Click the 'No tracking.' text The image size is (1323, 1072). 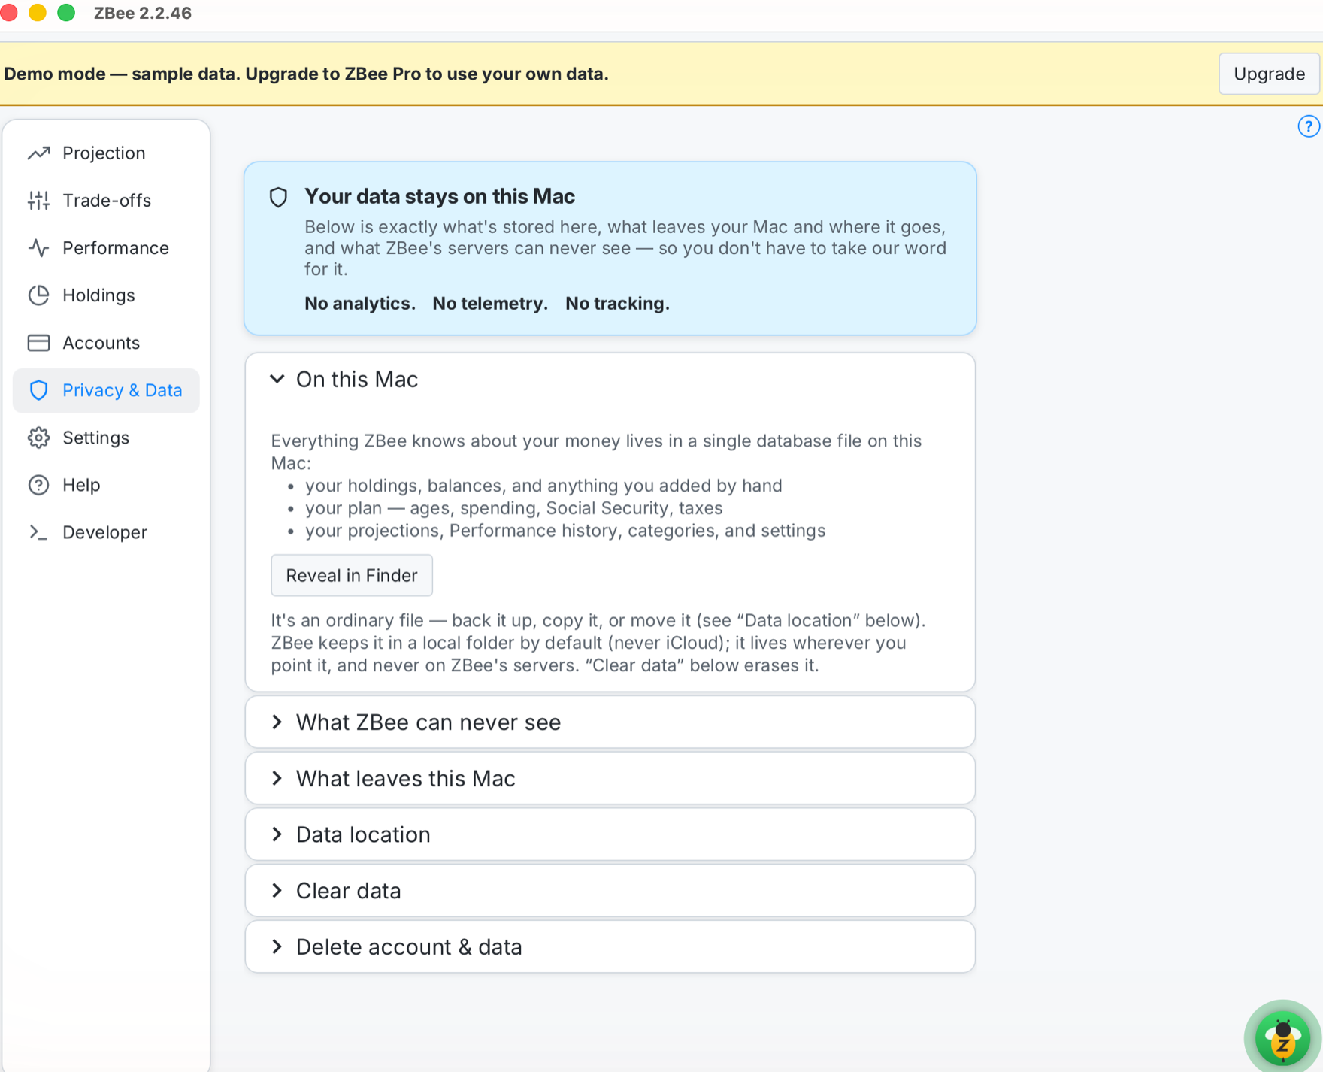pos(617,304)
